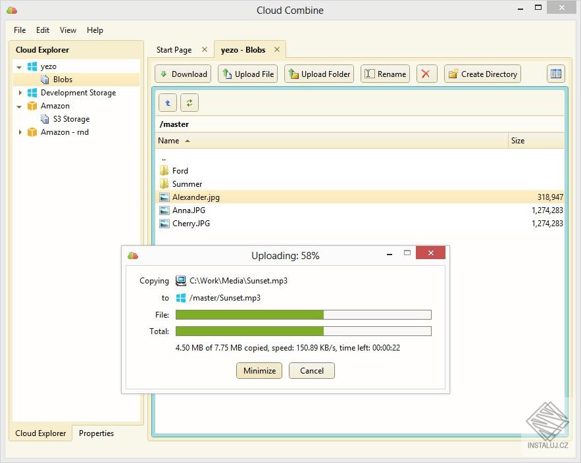Cancel the upload in progress
581x463 pixels.
pyautogui.click(x=311, y=371)
